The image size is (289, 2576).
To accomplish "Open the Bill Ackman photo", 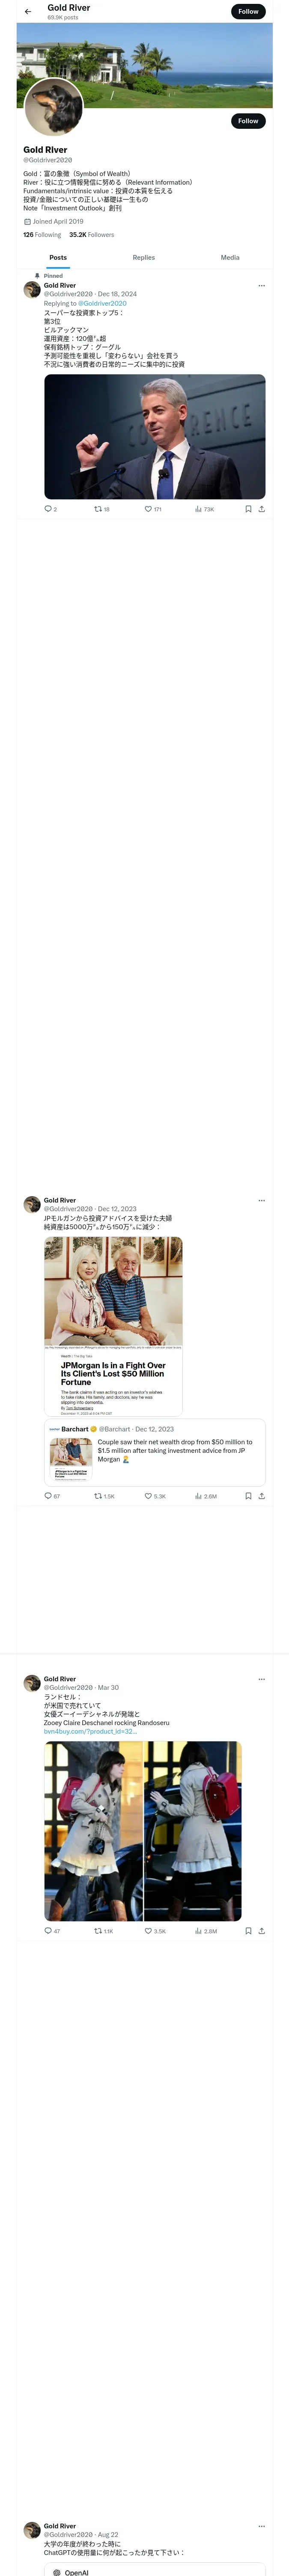I will (155, 436).
